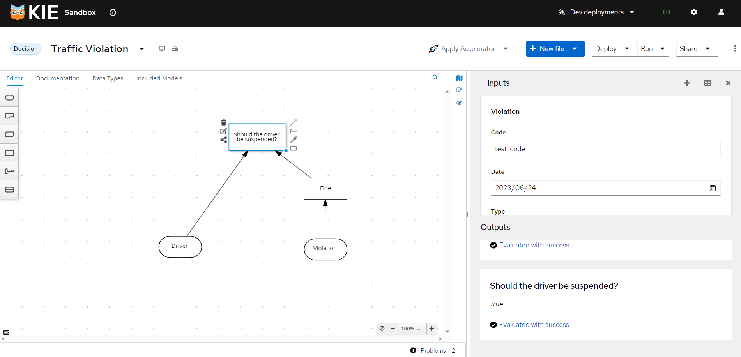This screenshot has width=741, height=357.
Task: Switch to the Included Models tab
Action: (159, 78)
